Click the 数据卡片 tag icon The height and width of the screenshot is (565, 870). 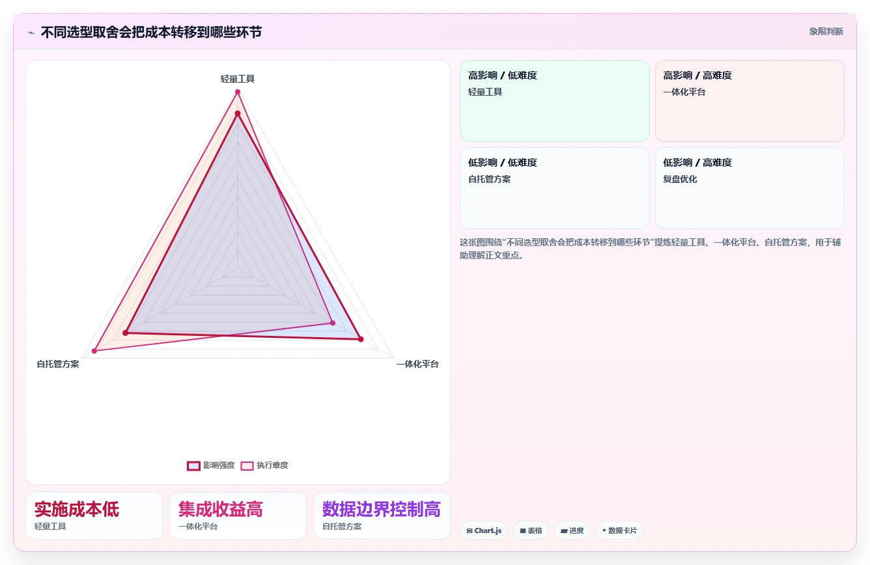(604, 531)
